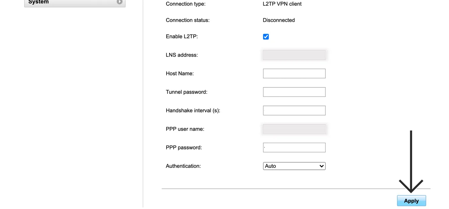
Task: Click the "Enable L2TP:" label
Action: point(182,37)
